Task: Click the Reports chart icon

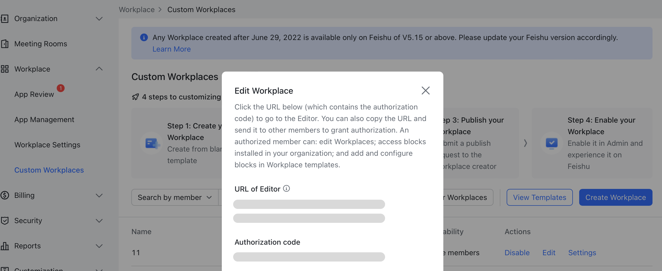Action: [x=5, y=246]
